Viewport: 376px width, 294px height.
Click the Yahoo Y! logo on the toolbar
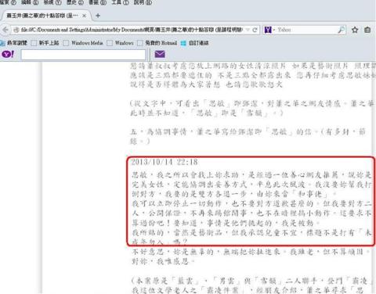pyautogui.click(x=8, y=54)
